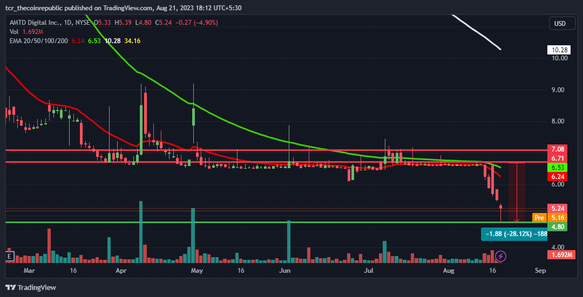The width and height of the screenshot is (583, 297).
Task: Click the orange Pre market label
Action: click(x=539, y=218)
